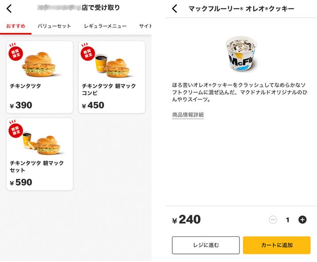
Task: Tap the カートに追加 button
Action: coord(277,245)
